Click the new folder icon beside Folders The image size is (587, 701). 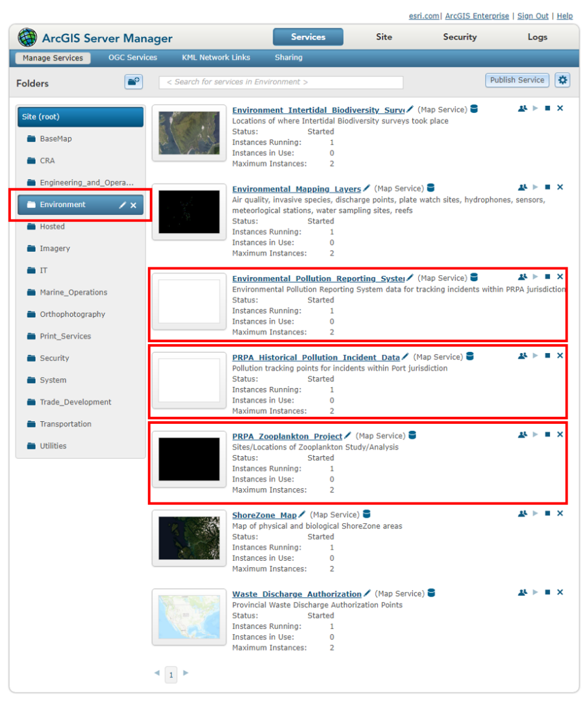pyautogui.click(x=133, y=82)
